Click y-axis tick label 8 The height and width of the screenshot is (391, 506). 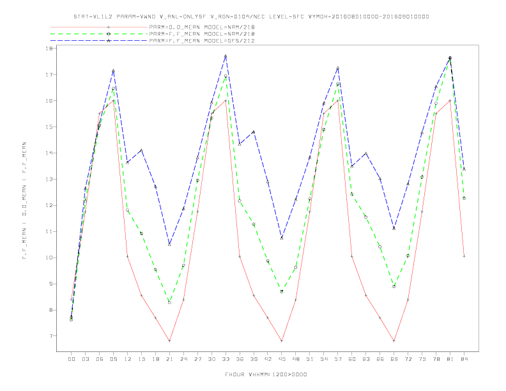click(x=51, y=310)
